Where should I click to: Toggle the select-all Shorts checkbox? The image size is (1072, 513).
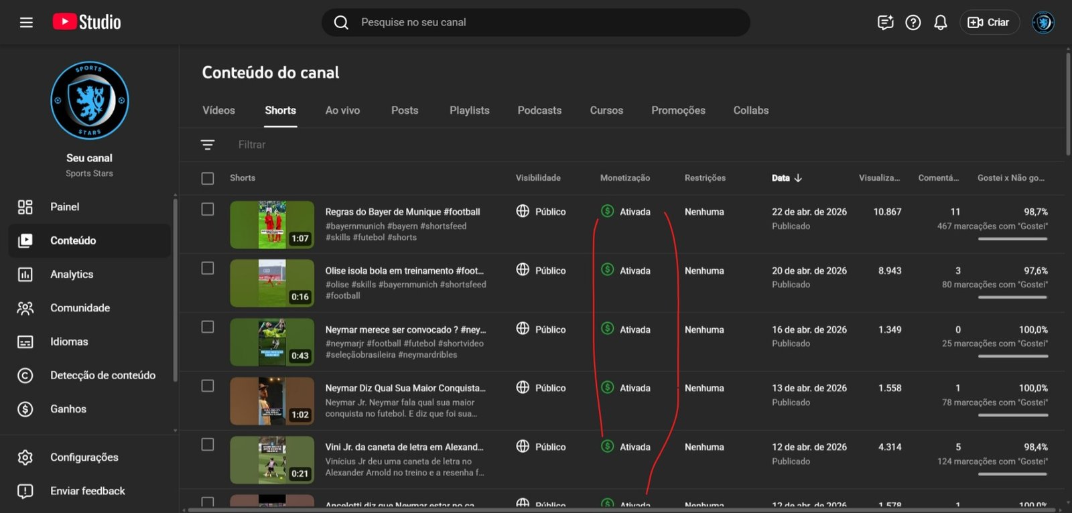coord(208,178)
